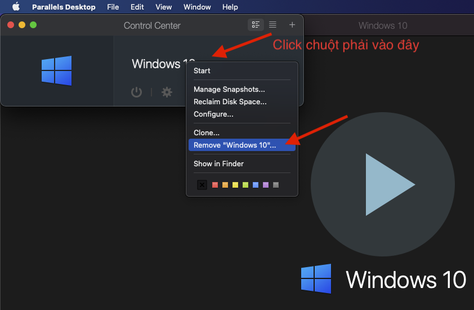Switch to compact list view
474x310 pixels.
pos(272,25)
